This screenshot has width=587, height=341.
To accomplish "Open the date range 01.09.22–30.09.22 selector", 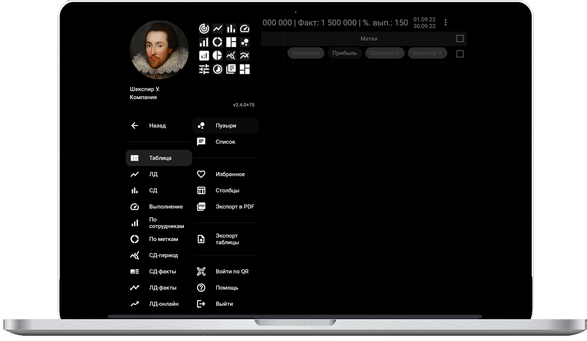I will 424,23.
